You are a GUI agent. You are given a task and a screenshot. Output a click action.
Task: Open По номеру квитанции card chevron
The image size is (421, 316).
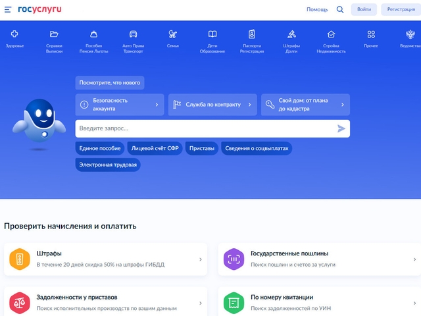pyautogui.click(x=415, y=303)
